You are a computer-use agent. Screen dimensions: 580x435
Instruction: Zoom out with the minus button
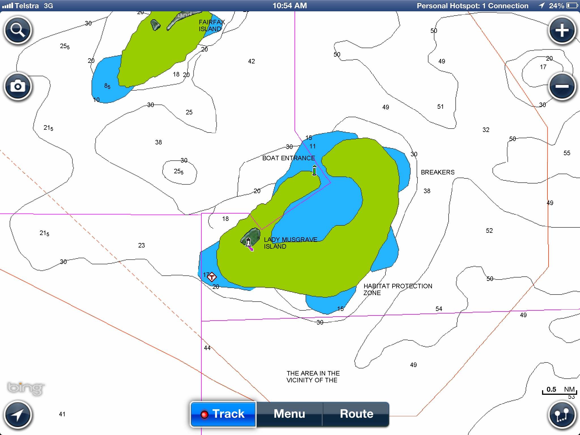click(x=562, y=86)
